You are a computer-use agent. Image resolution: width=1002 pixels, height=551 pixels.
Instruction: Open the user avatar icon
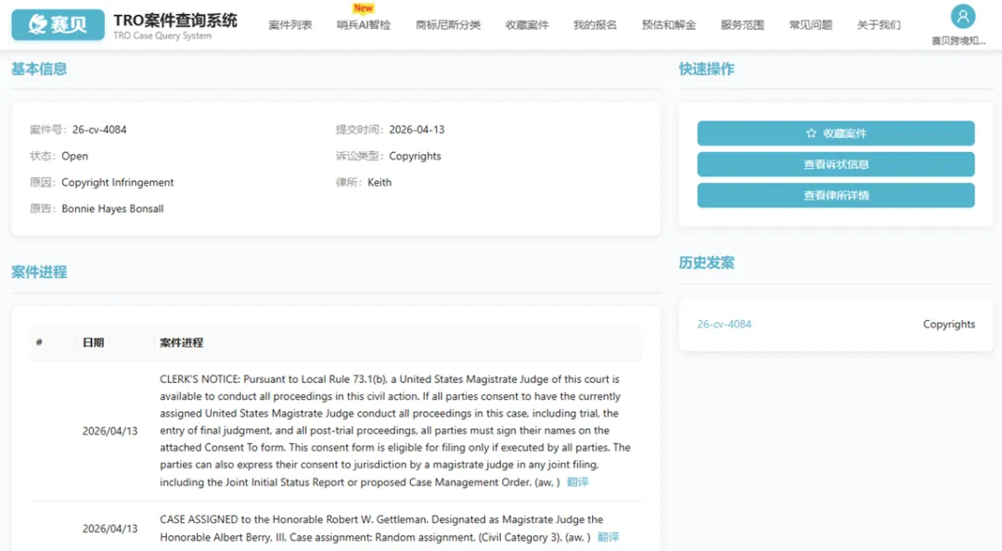coord(962,17)
